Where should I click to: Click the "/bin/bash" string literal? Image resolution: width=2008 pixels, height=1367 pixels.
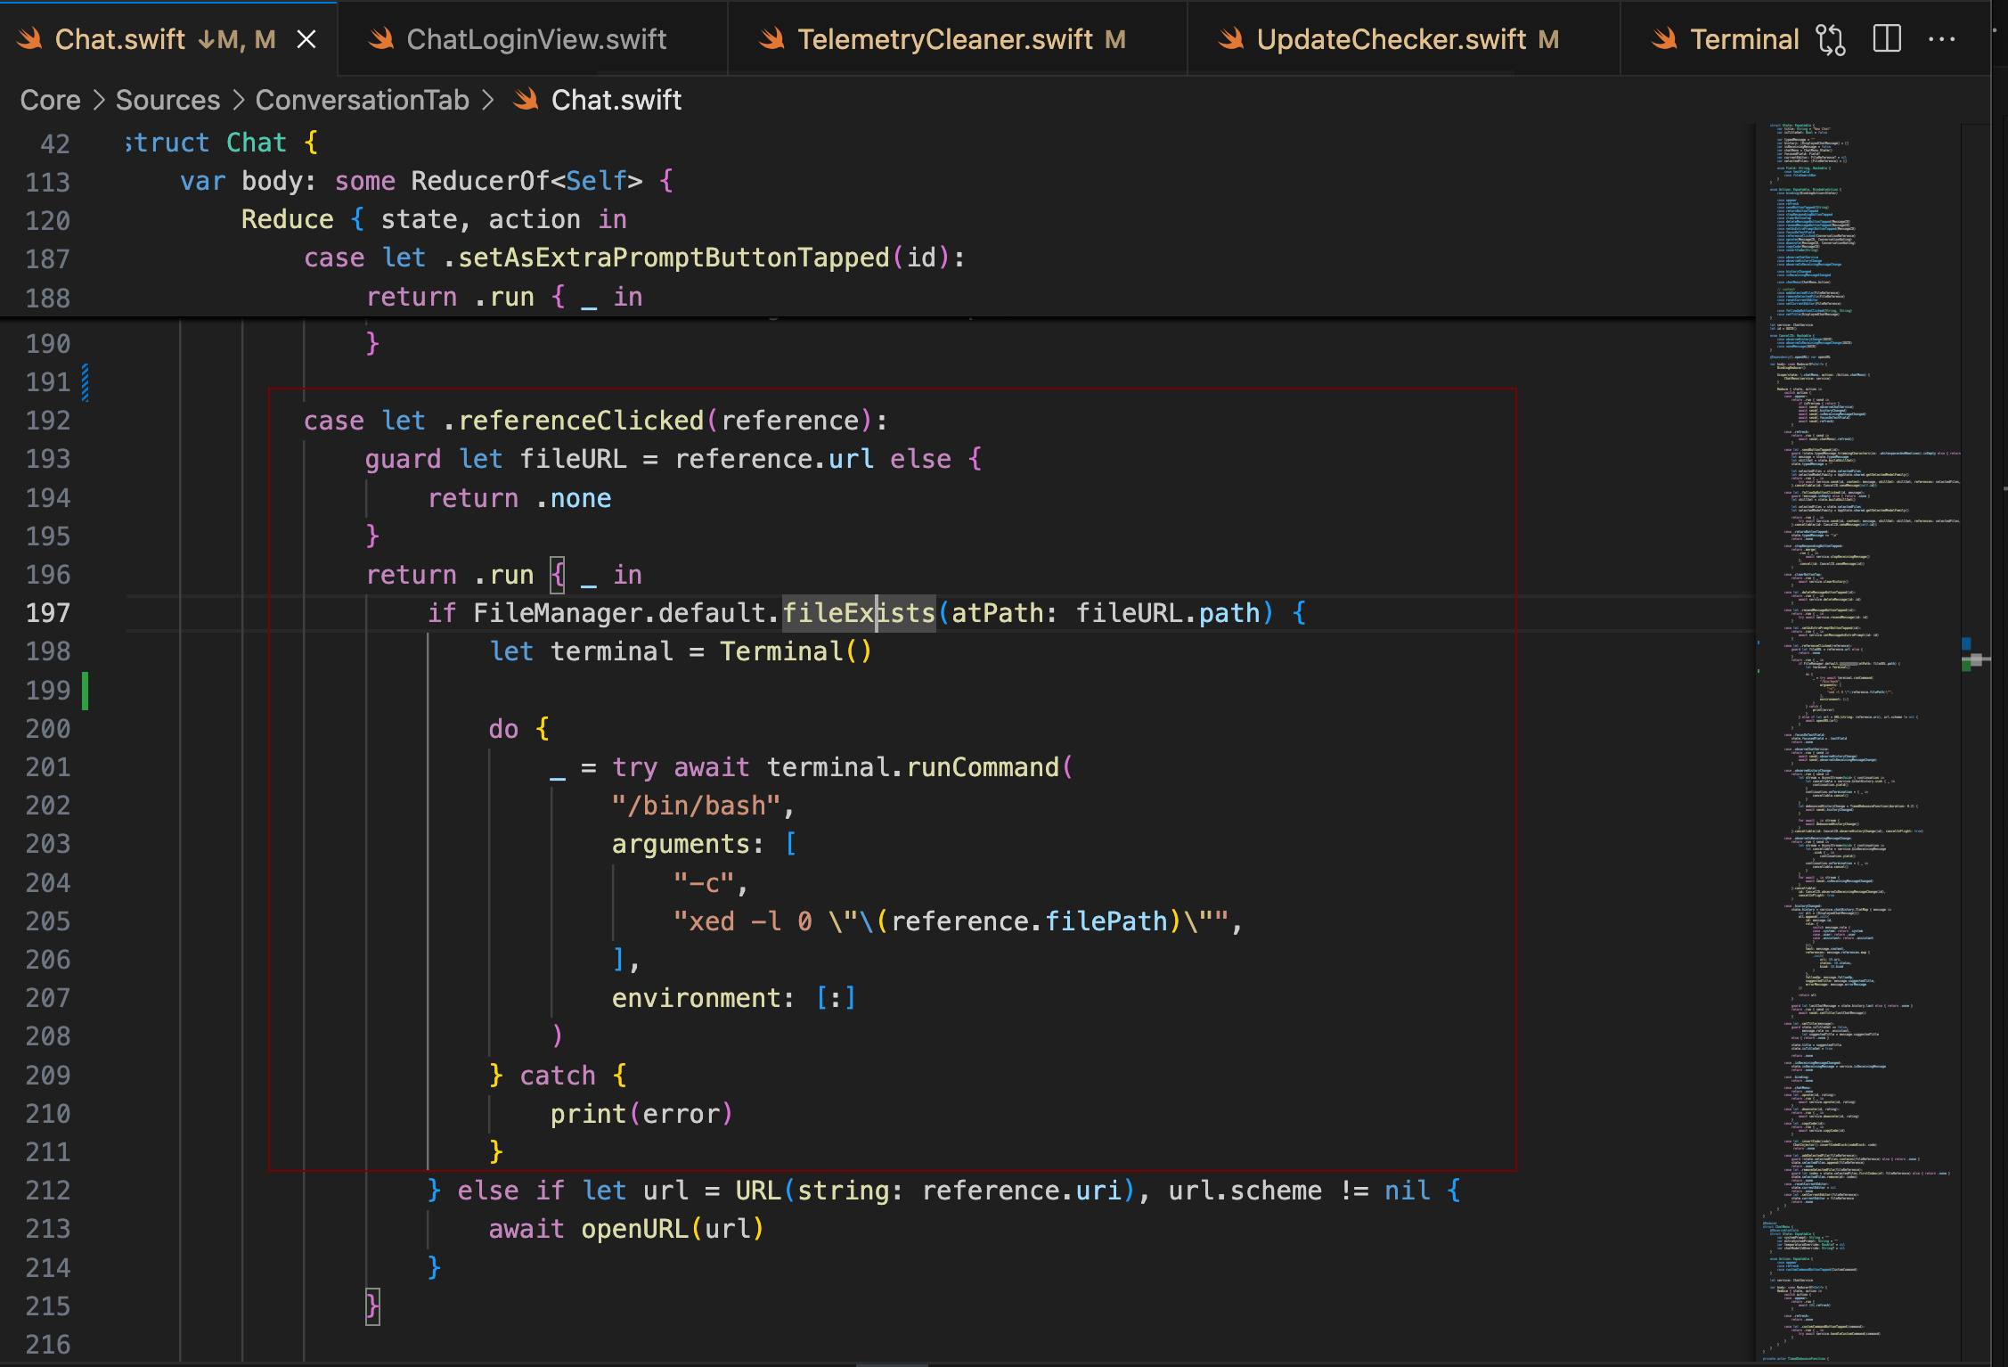coord(696,806)
